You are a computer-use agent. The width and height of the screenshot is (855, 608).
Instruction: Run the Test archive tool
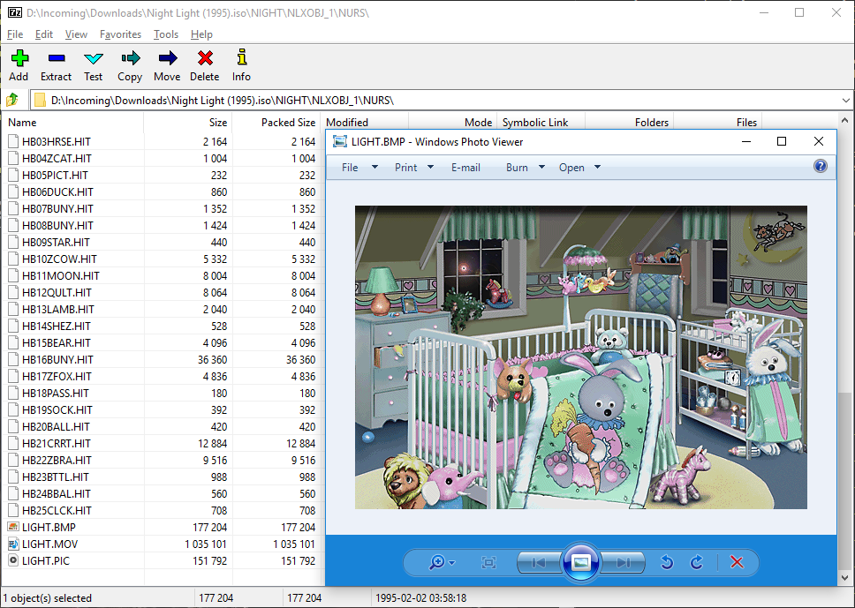point(94,57)
